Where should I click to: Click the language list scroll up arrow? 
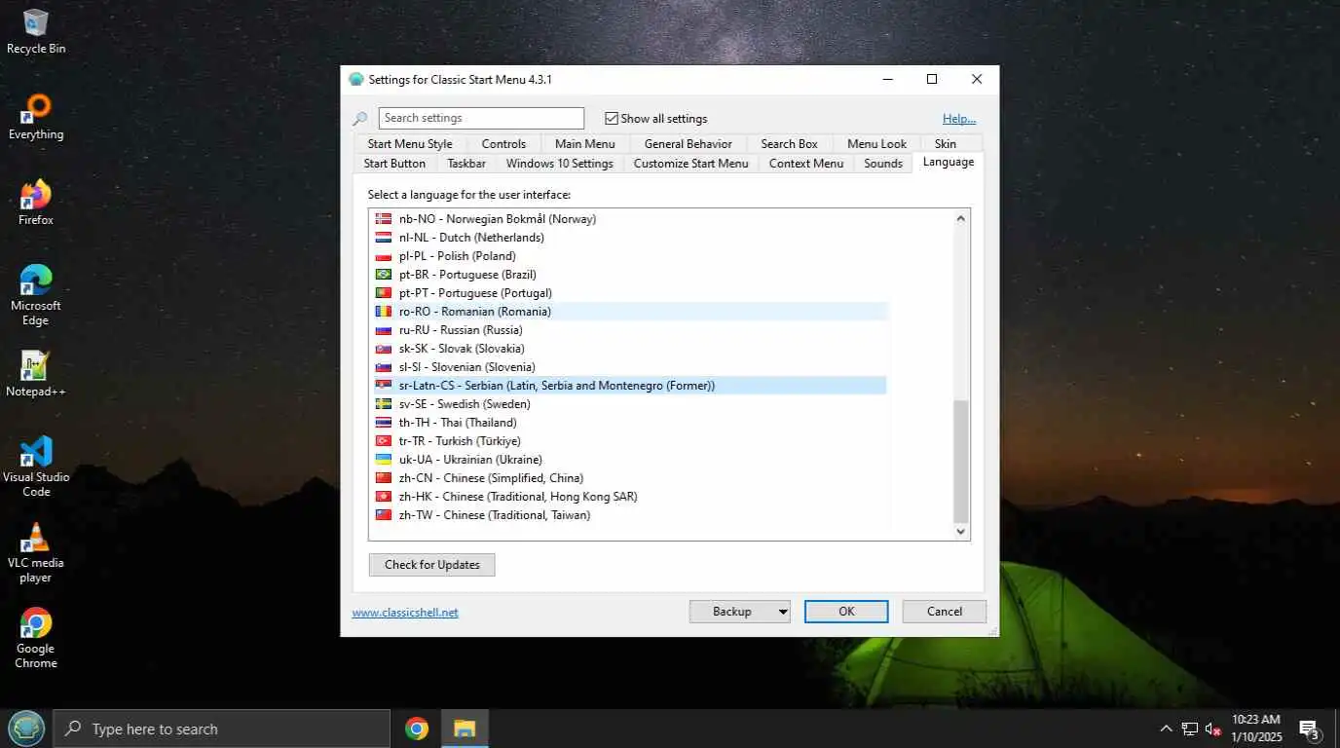tap(961, 218)
